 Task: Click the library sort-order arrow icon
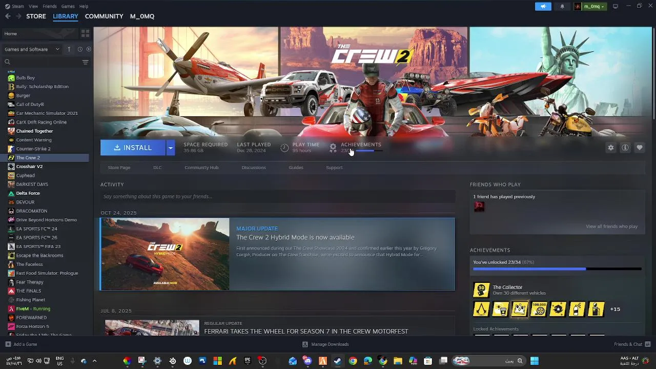(69, 49)
